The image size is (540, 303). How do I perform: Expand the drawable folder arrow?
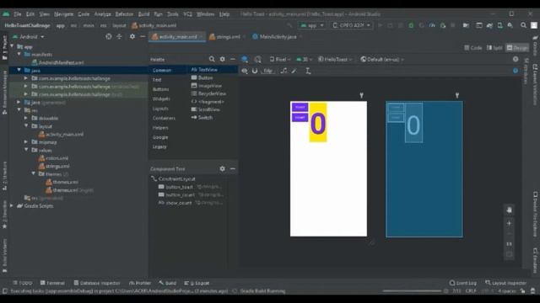click(x=26, y=118)
